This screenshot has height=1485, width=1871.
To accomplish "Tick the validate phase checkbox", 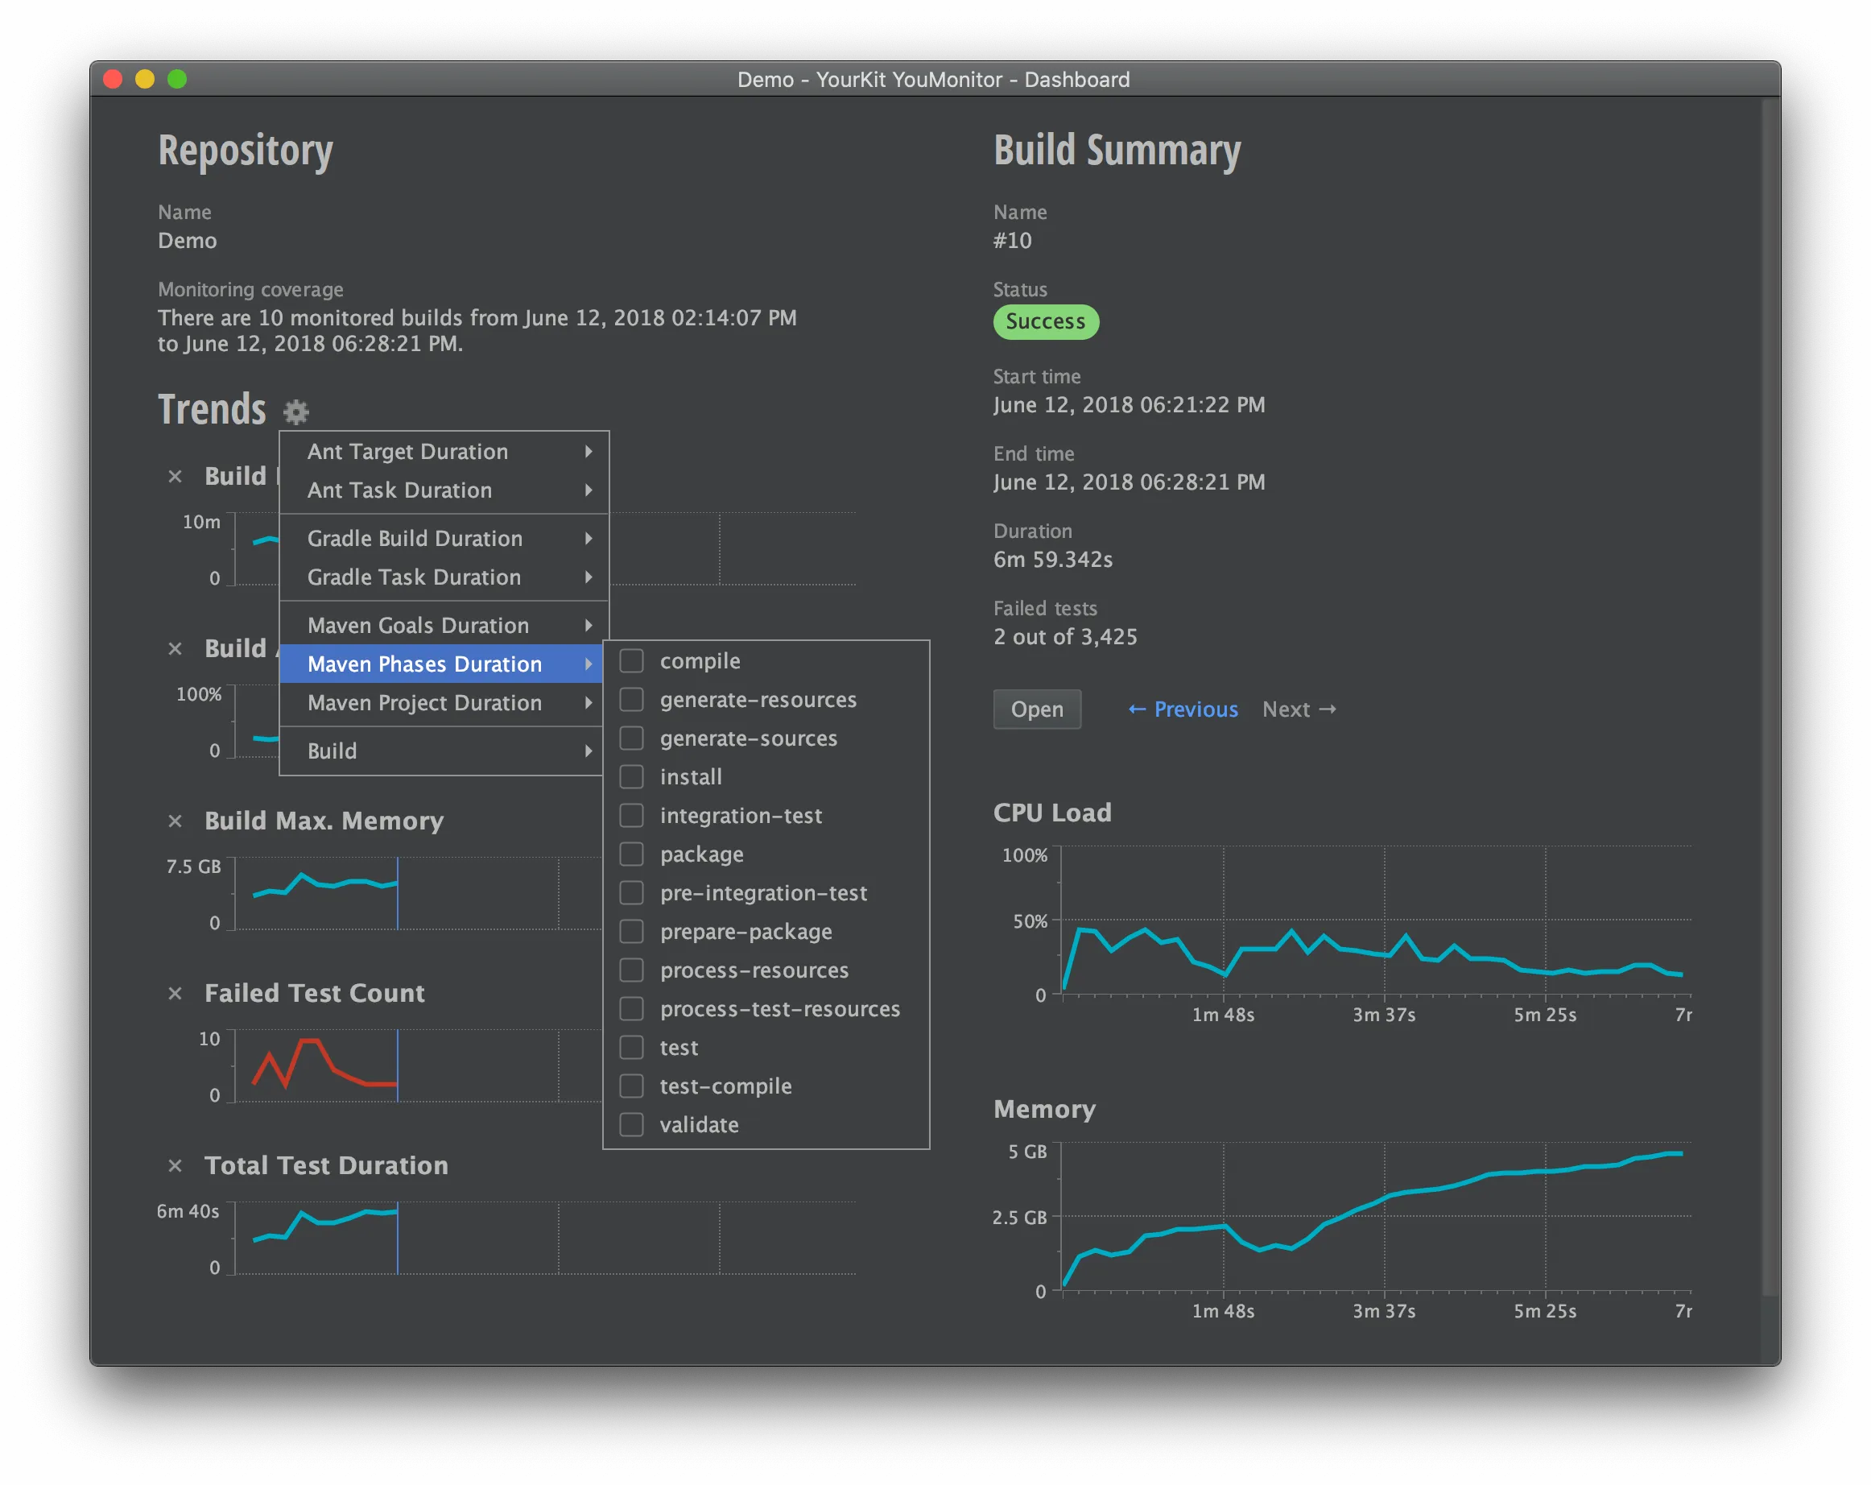I will 632,1125.
